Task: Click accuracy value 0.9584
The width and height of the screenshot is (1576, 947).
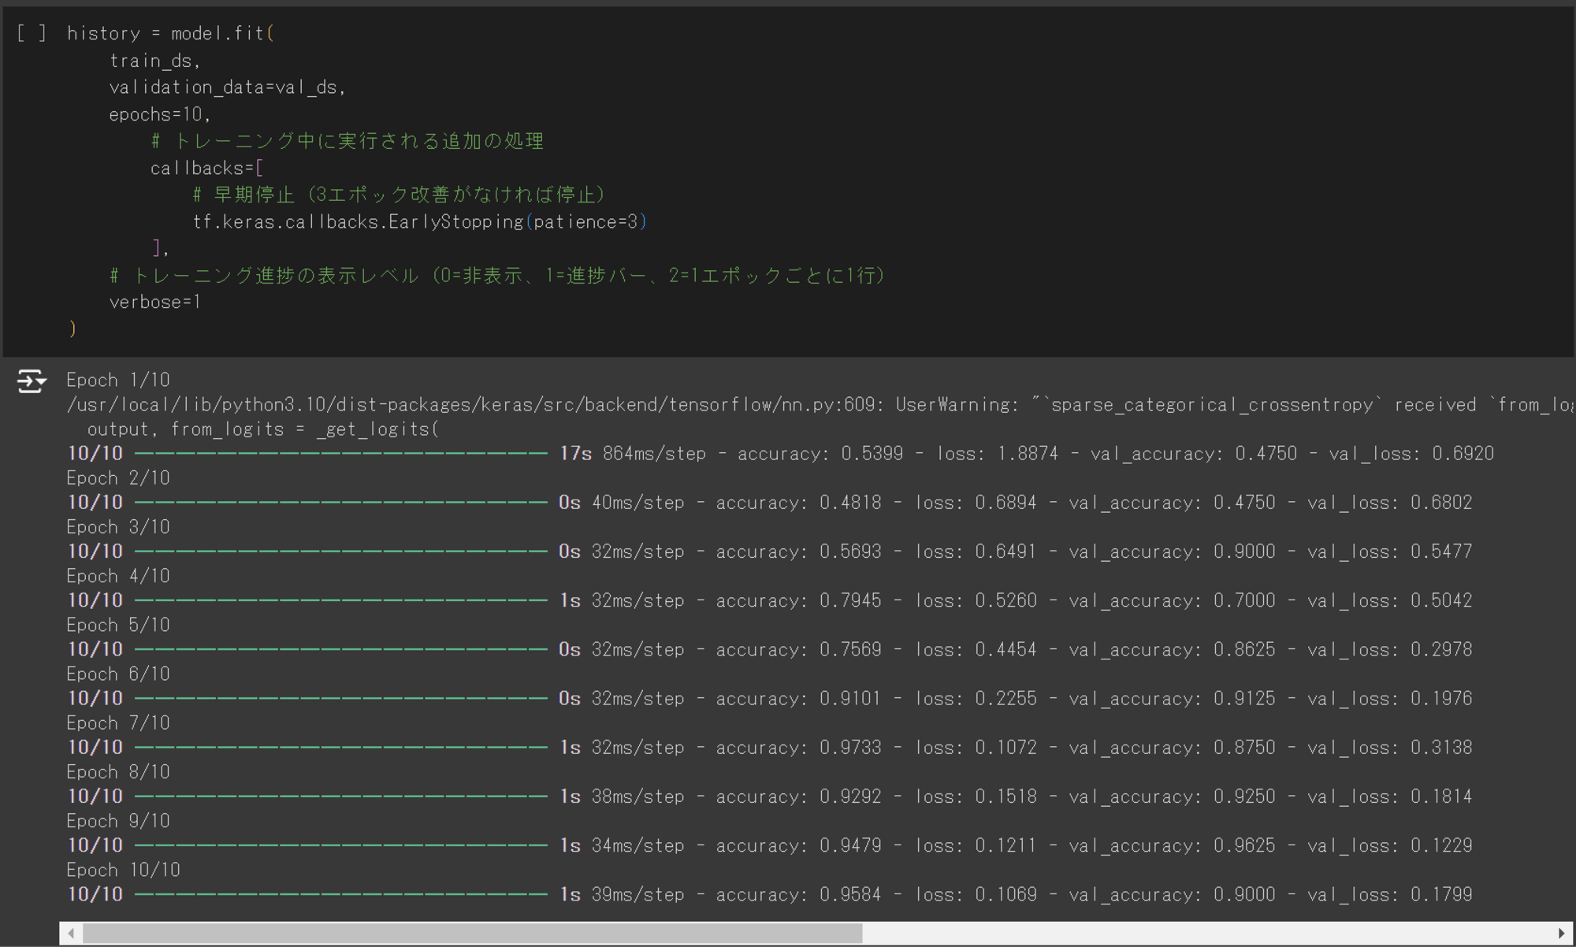Action: [850, 894]
